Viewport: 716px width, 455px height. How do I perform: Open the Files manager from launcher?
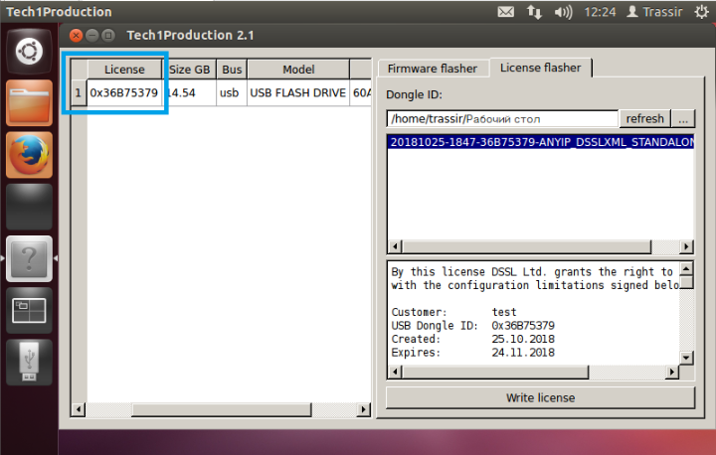(29, 102)
